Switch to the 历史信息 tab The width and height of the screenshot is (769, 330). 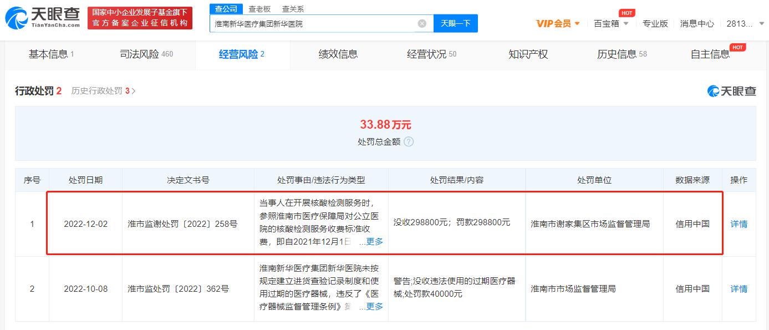point(622,54)
